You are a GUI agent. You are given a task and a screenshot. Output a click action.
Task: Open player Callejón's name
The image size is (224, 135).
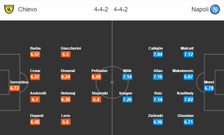coord(156,48)
